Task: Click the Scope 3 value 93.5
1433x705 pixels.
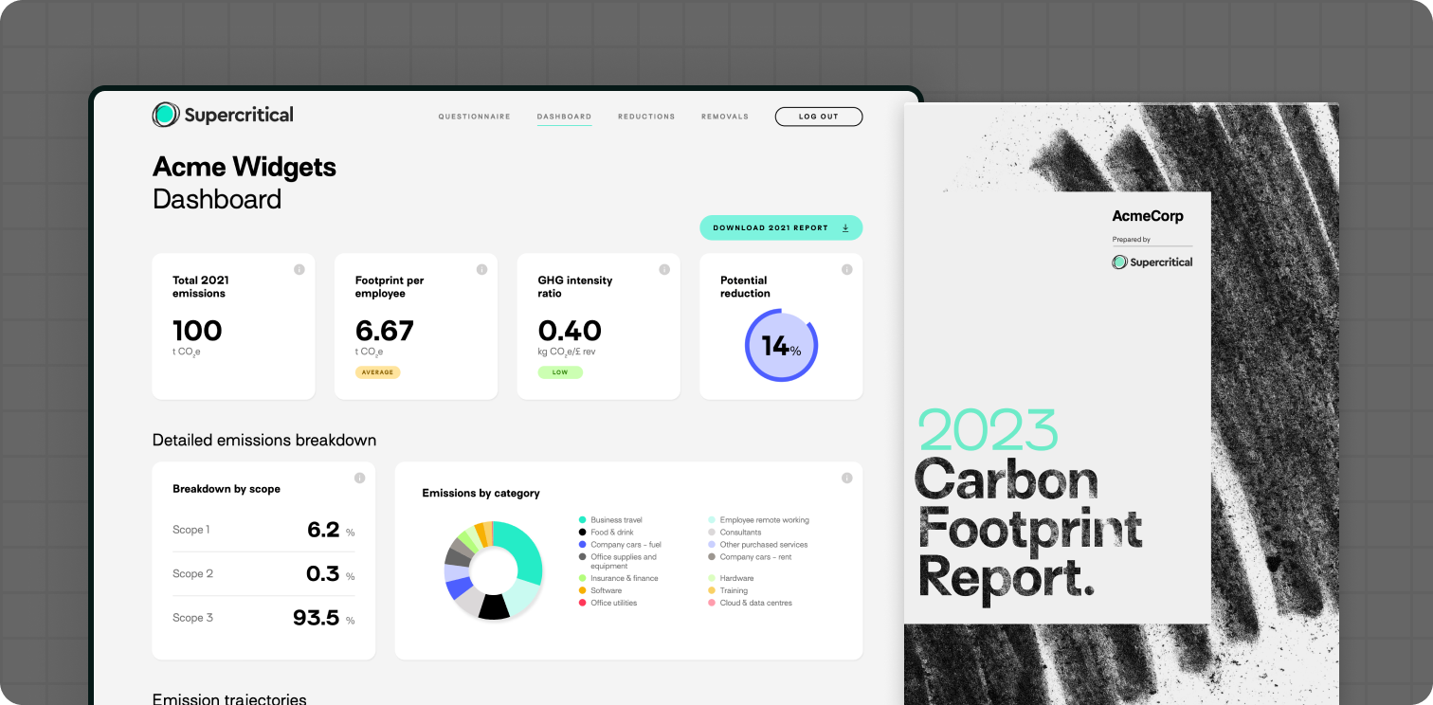Action: [x=317, y=618]
